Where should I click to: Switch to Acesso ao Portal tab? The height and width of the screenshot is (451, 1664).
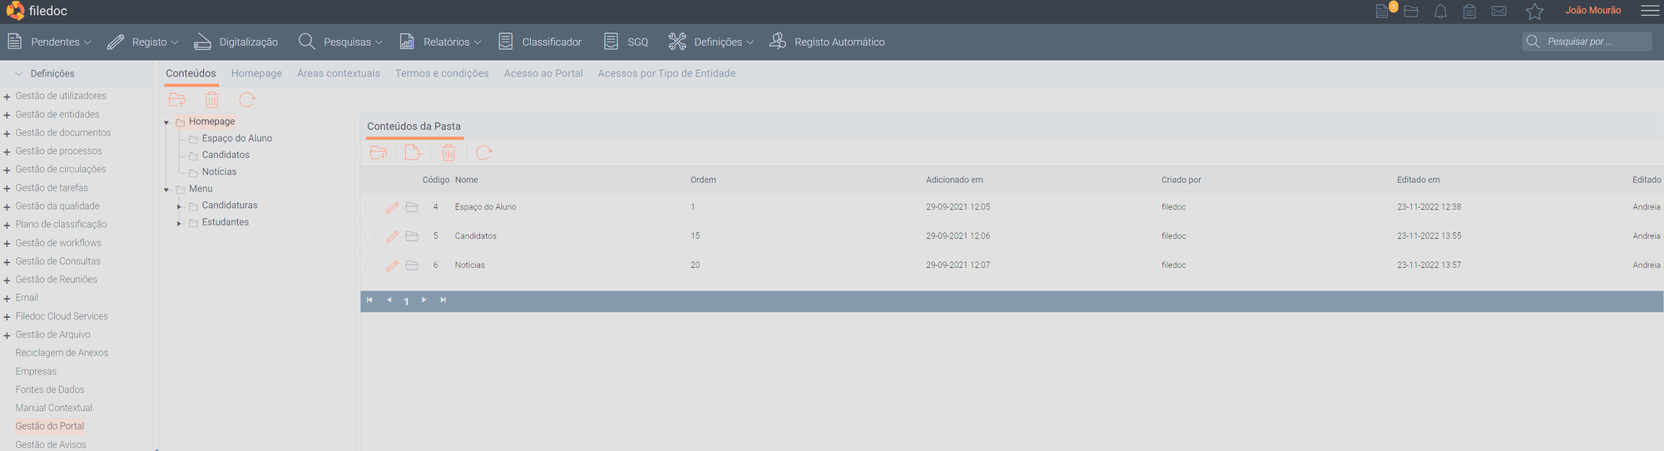pyautogui.click(x=543, y=73)
